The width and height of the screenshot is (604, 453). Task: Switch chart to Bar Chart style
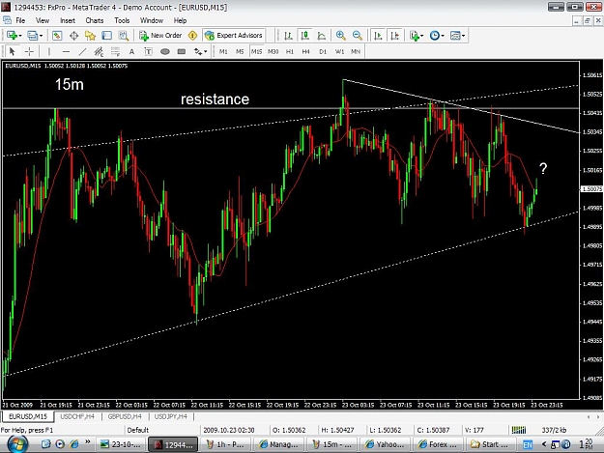pos(288,36)
